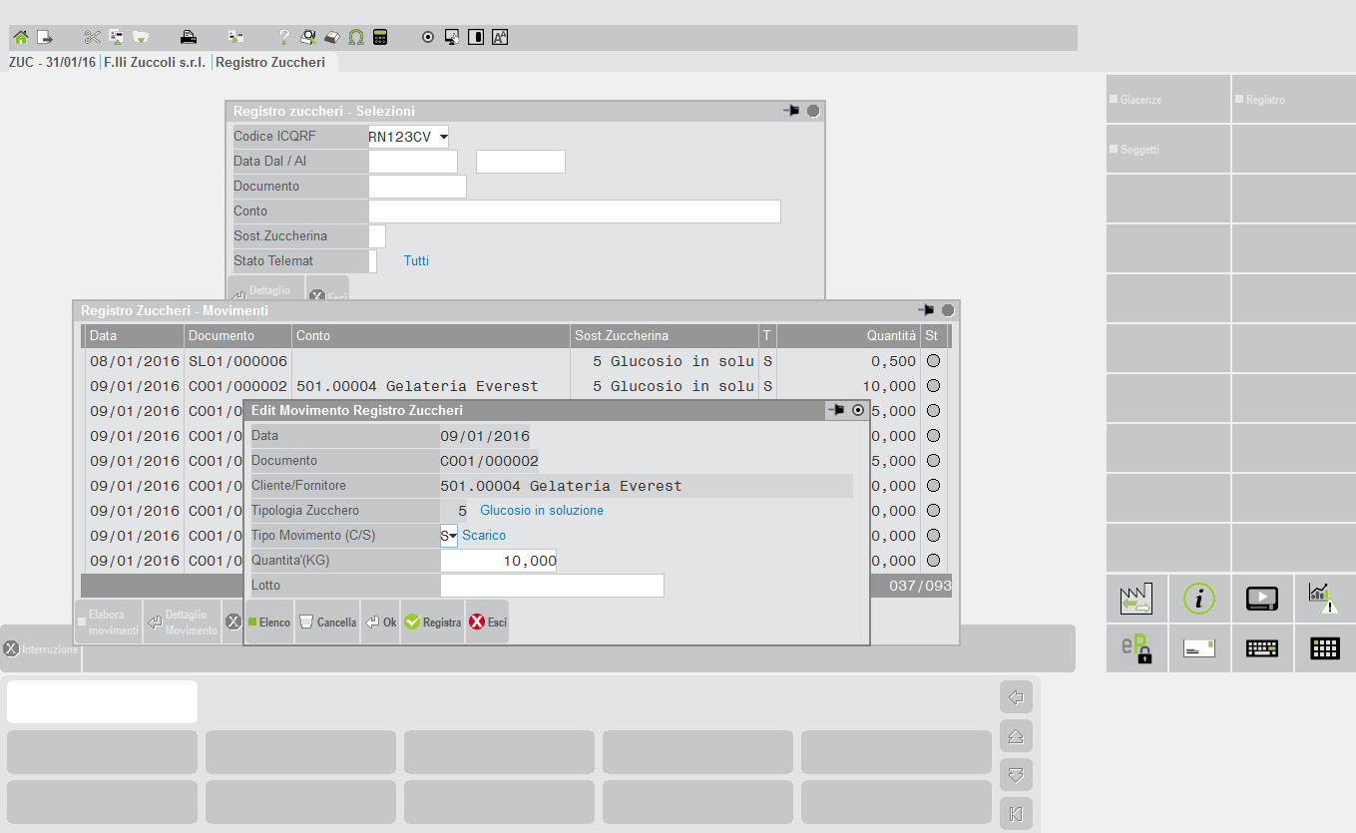Click the green omega symbol icon
The width and height of the screenshot is (1356, 833).
[356, 38]
